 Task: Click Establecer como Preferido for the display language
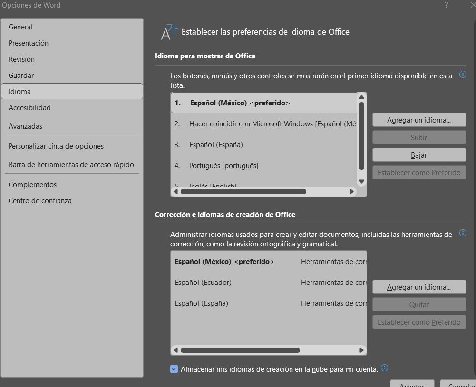419,173
